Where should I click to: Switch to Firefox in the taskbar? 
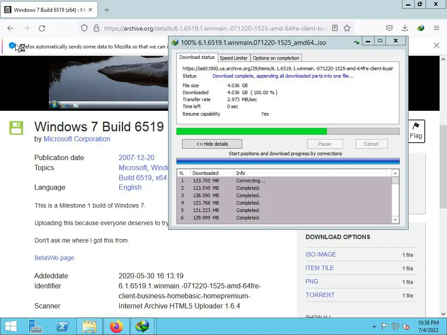[117, 326]
